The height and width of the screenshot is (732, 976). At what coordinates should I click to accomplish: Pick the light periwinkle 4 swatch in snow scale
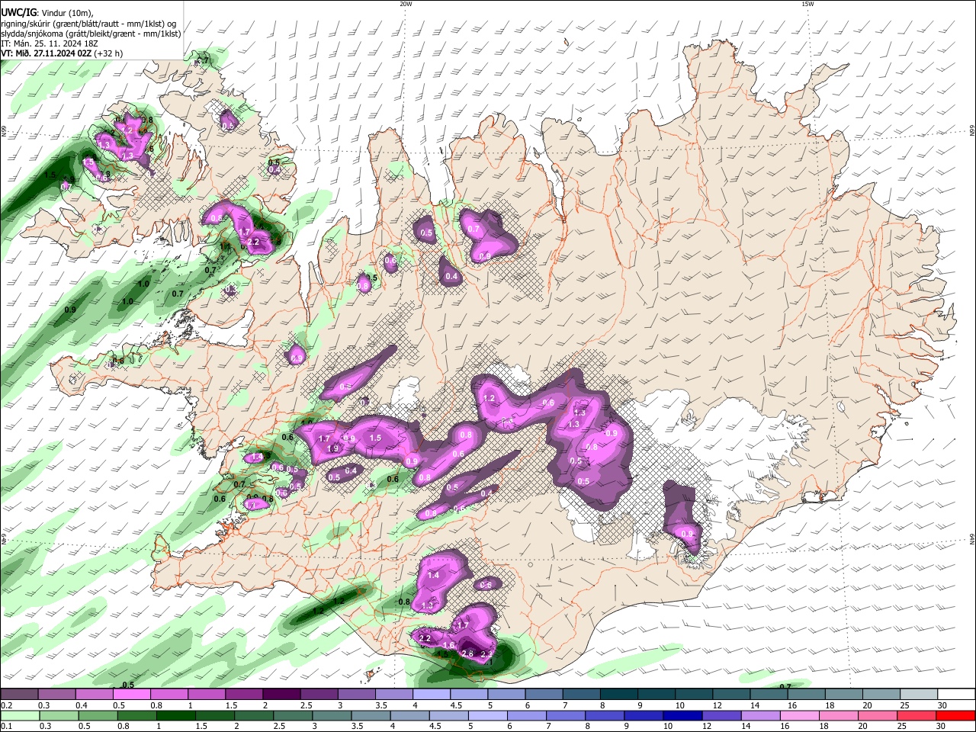pos(432,694)
